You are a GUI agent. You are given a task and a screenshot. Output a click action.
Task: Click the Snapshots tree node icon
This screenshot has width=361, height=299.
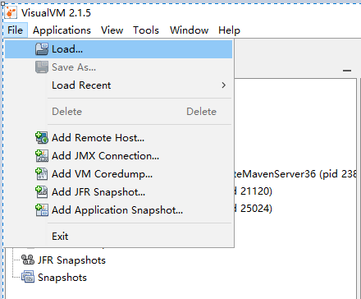(28, 277)
